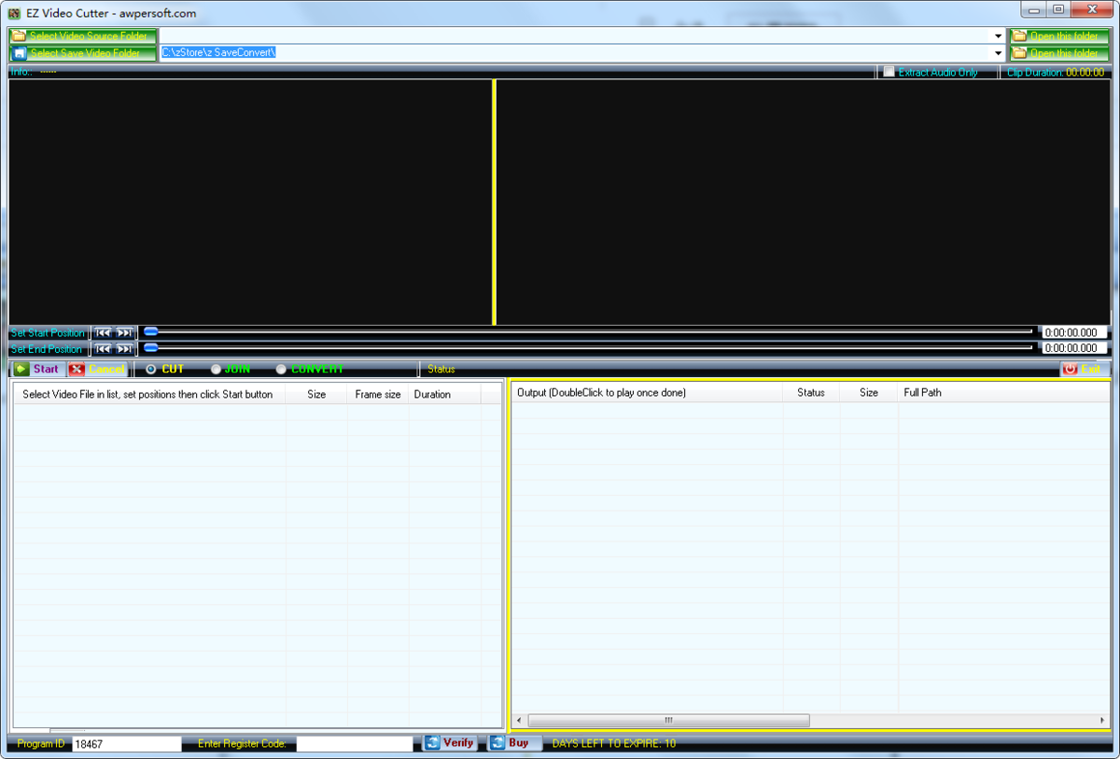Click the Buy button

pyautogui.click(x=514, y=743)
